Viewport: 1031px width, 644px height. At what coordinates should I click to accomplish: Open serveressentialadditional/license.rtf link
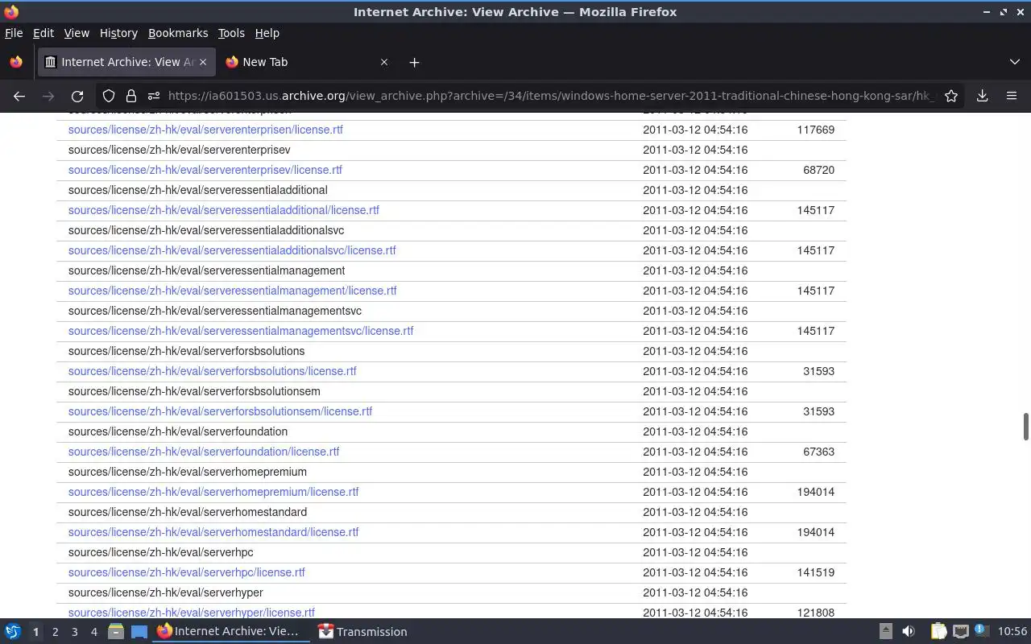tap(224, 210)
